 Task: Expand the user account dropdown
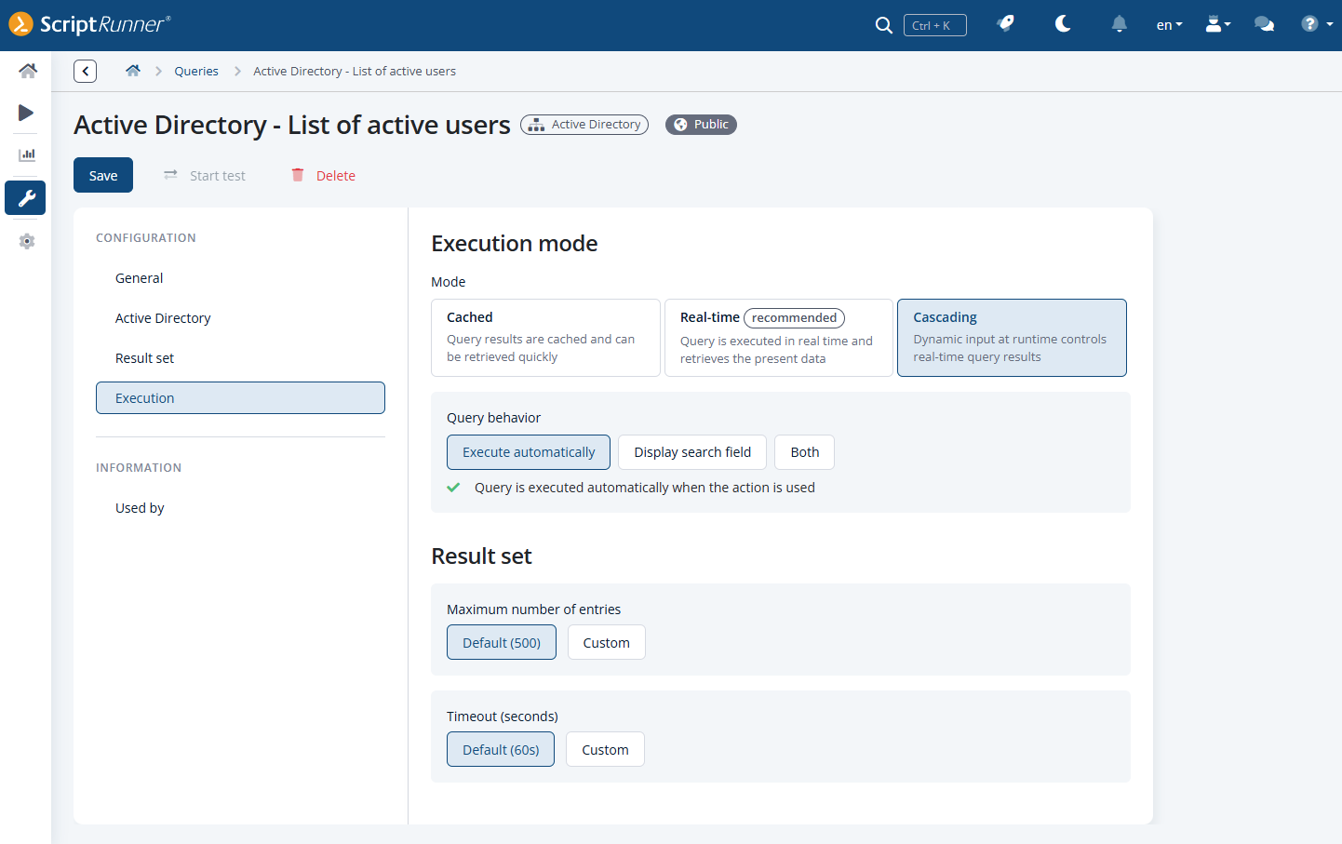click(x=1217, y=24)
